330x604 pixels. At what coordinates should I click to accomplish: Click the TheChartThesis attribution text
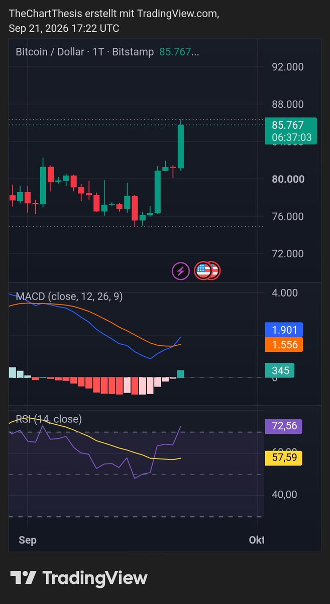pos(114,21)
